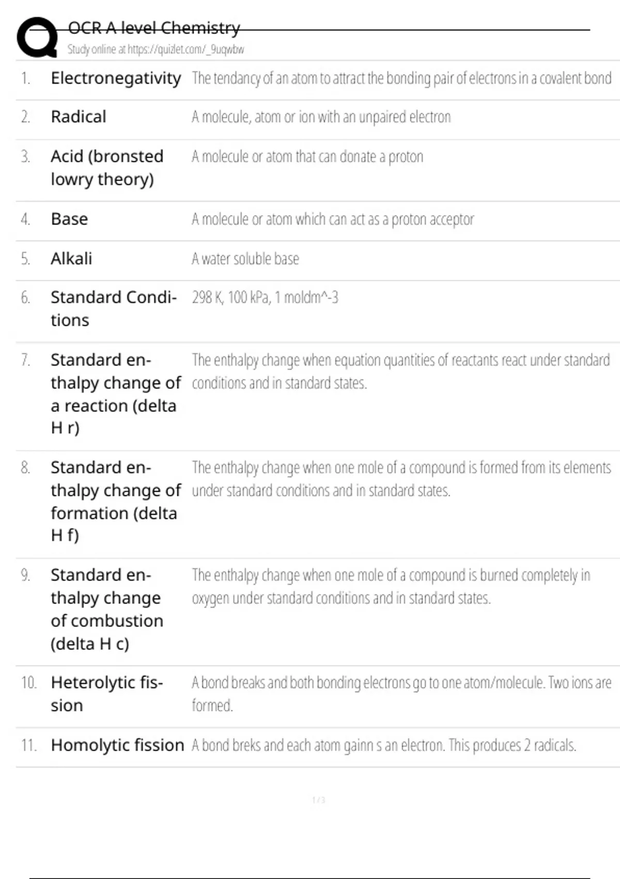Click the 298 K, 100 kPa definition

coord(265,298)
